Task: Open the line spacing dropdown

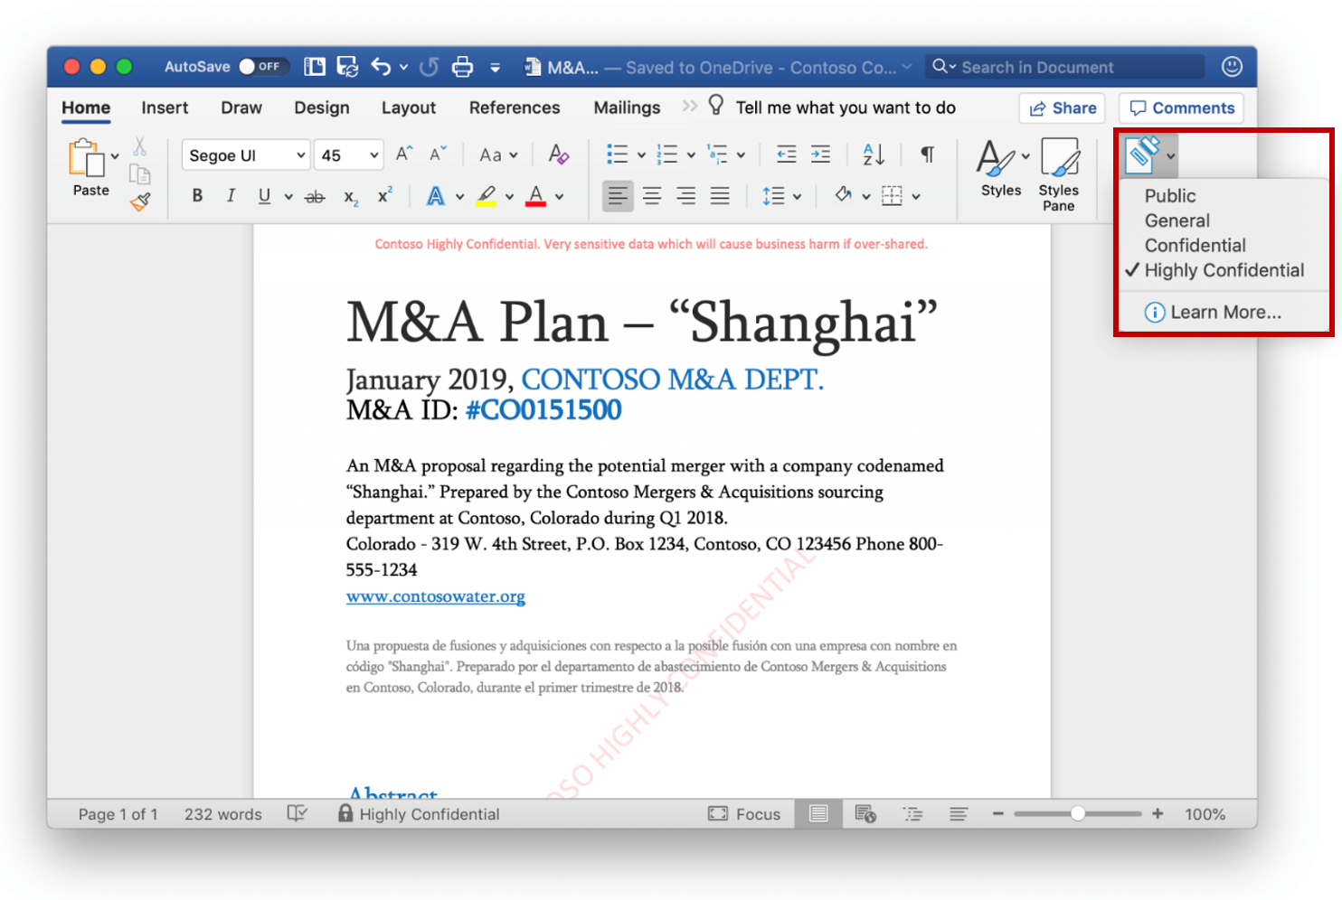Action: (797, 195)
